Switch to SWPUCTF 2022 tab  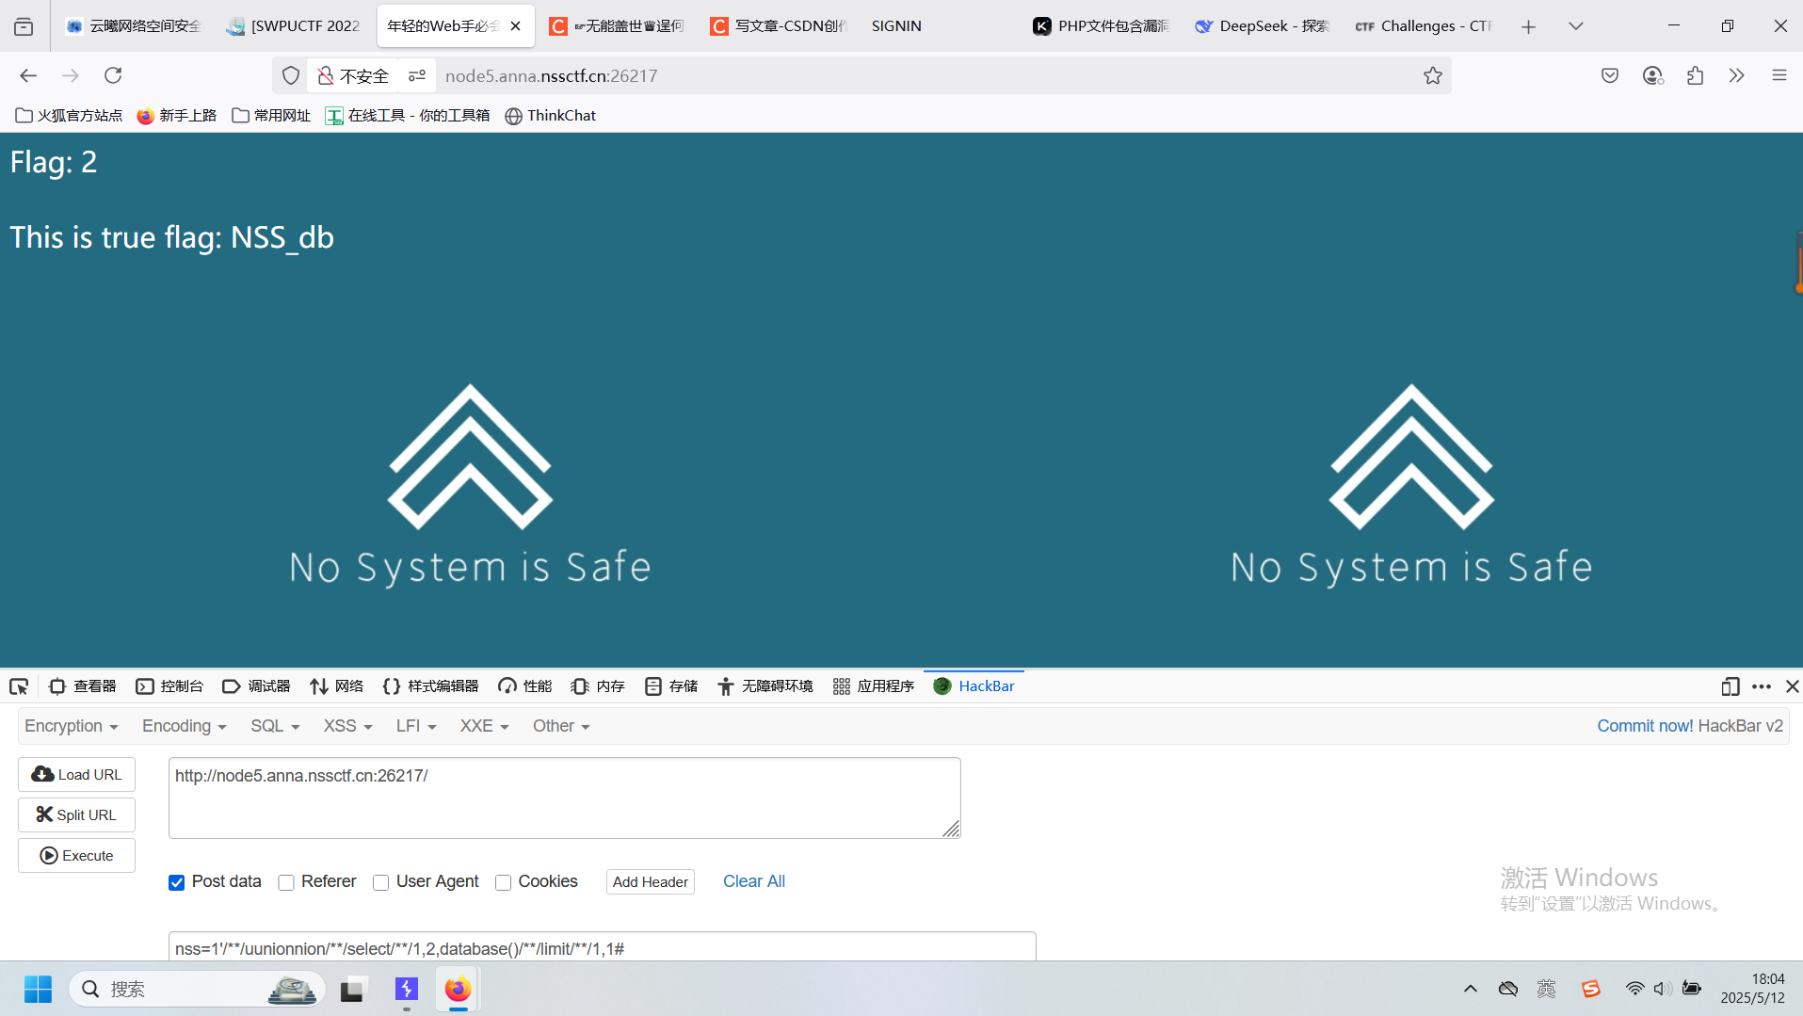pyautogui.click(x=295, y=26)
